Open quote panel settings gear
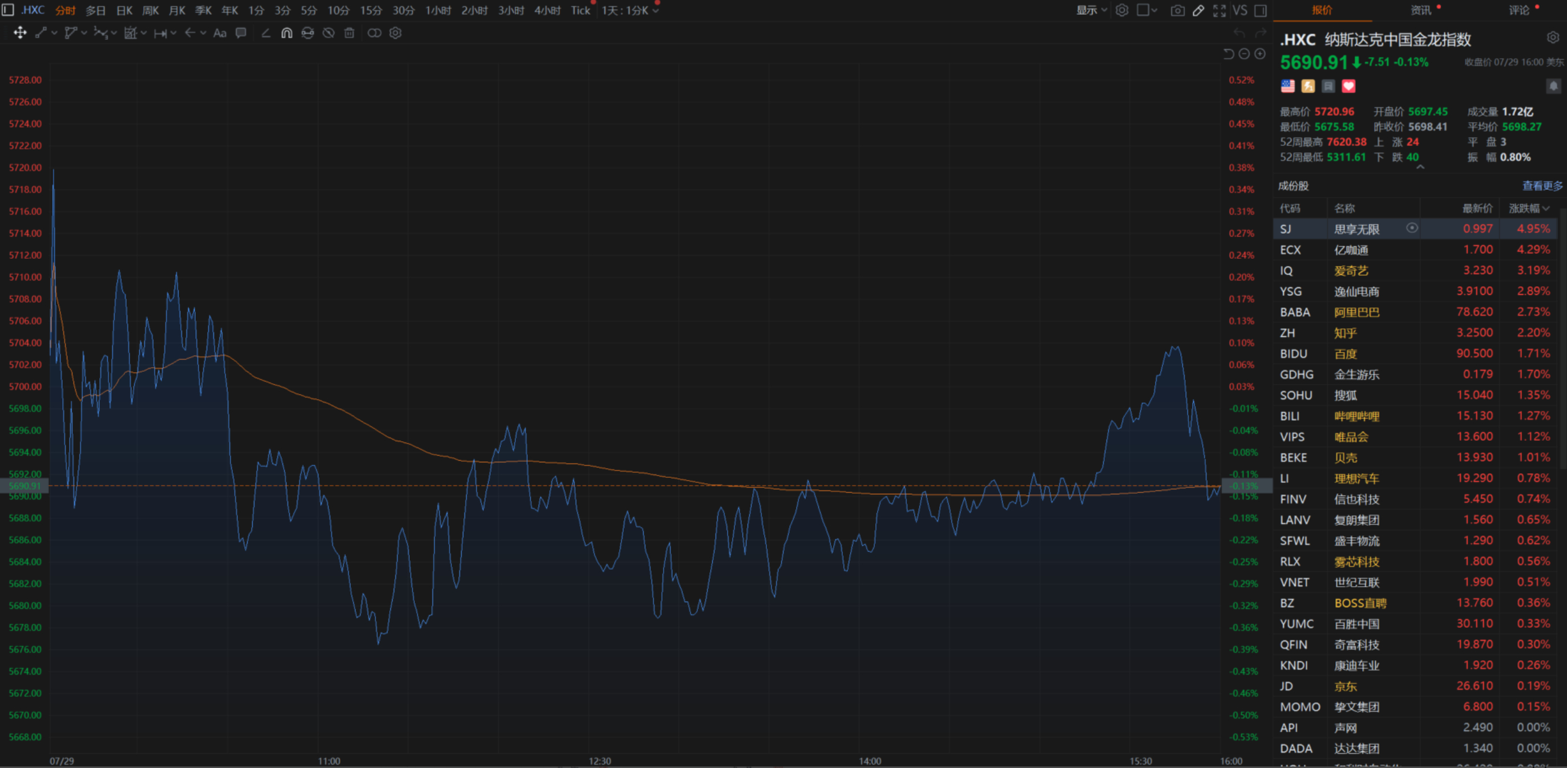This screenshot has width=1567, height=768. tap(1552, 38)
